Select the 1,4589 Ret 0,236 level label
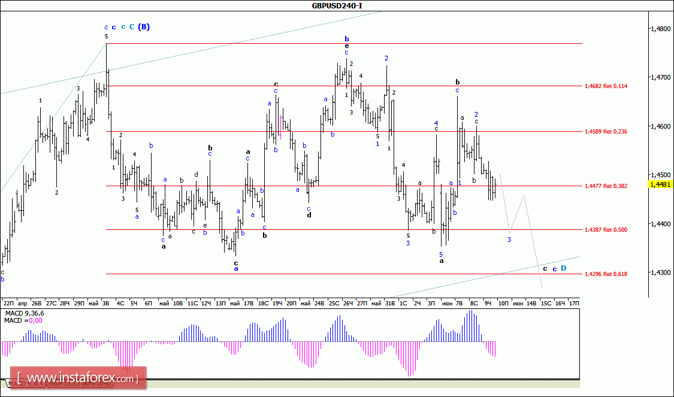 (605, 132)
